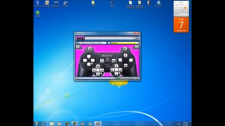Image resolution: width=225 pixels, height=126 pixels.
Task: Select the MC folder on desktop
Action: pyautogui.click(x=93, y=4)
